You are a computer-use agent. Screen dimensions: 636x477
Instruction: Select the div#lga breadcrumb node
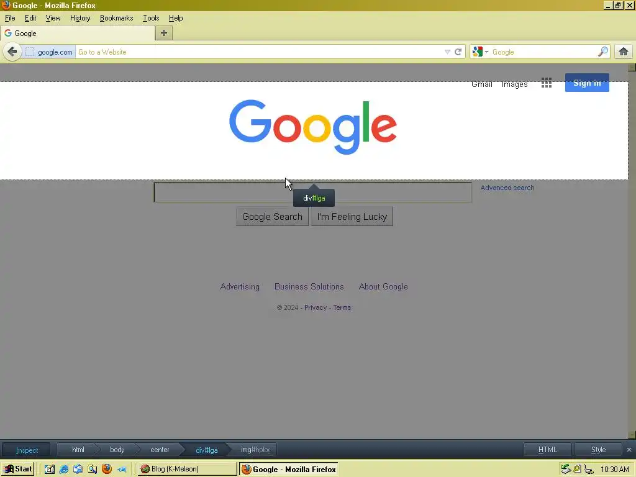(x=206, y=450)
